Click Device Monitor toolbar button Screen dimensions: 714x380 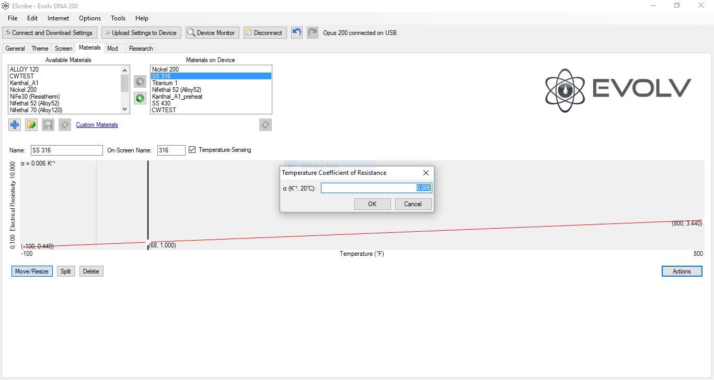click(x=212, y=32)
